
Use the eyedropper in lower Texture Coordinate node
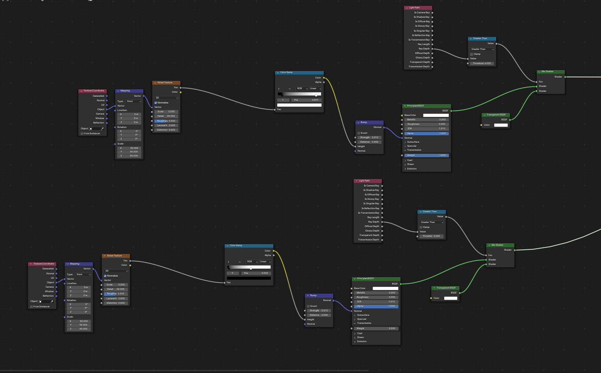pos(52,302)
